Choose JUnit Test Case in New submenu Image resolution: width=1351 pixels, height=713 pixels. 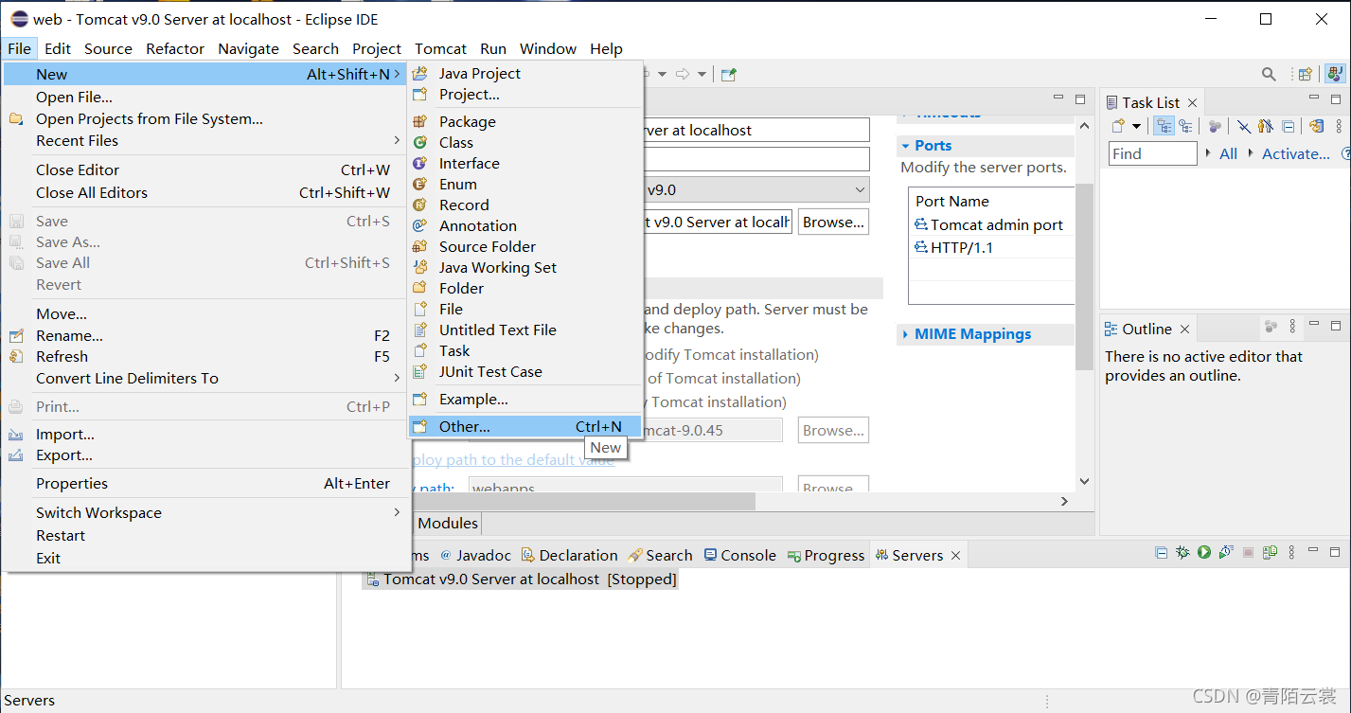coord(525,371)
